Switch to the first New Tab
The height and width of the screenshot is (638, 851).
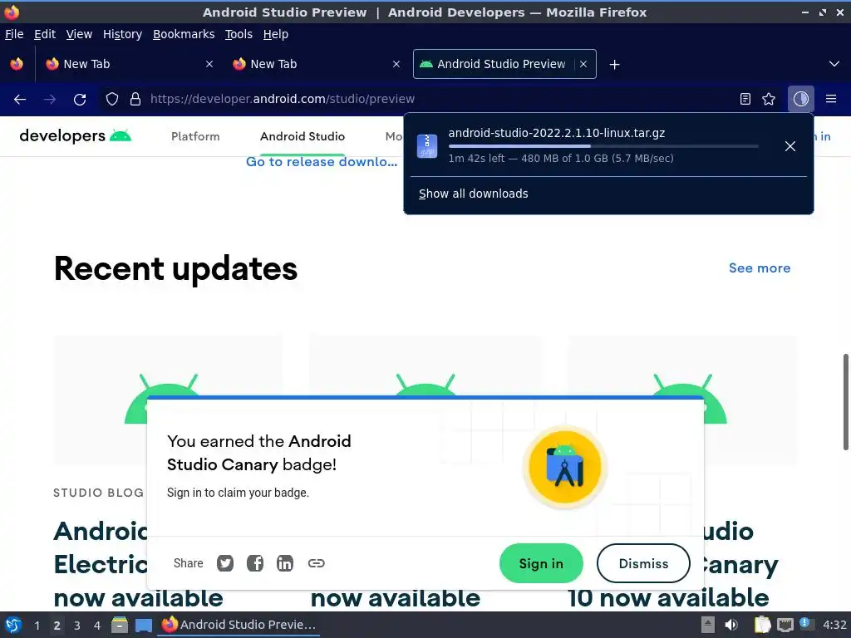click(130, 64)
